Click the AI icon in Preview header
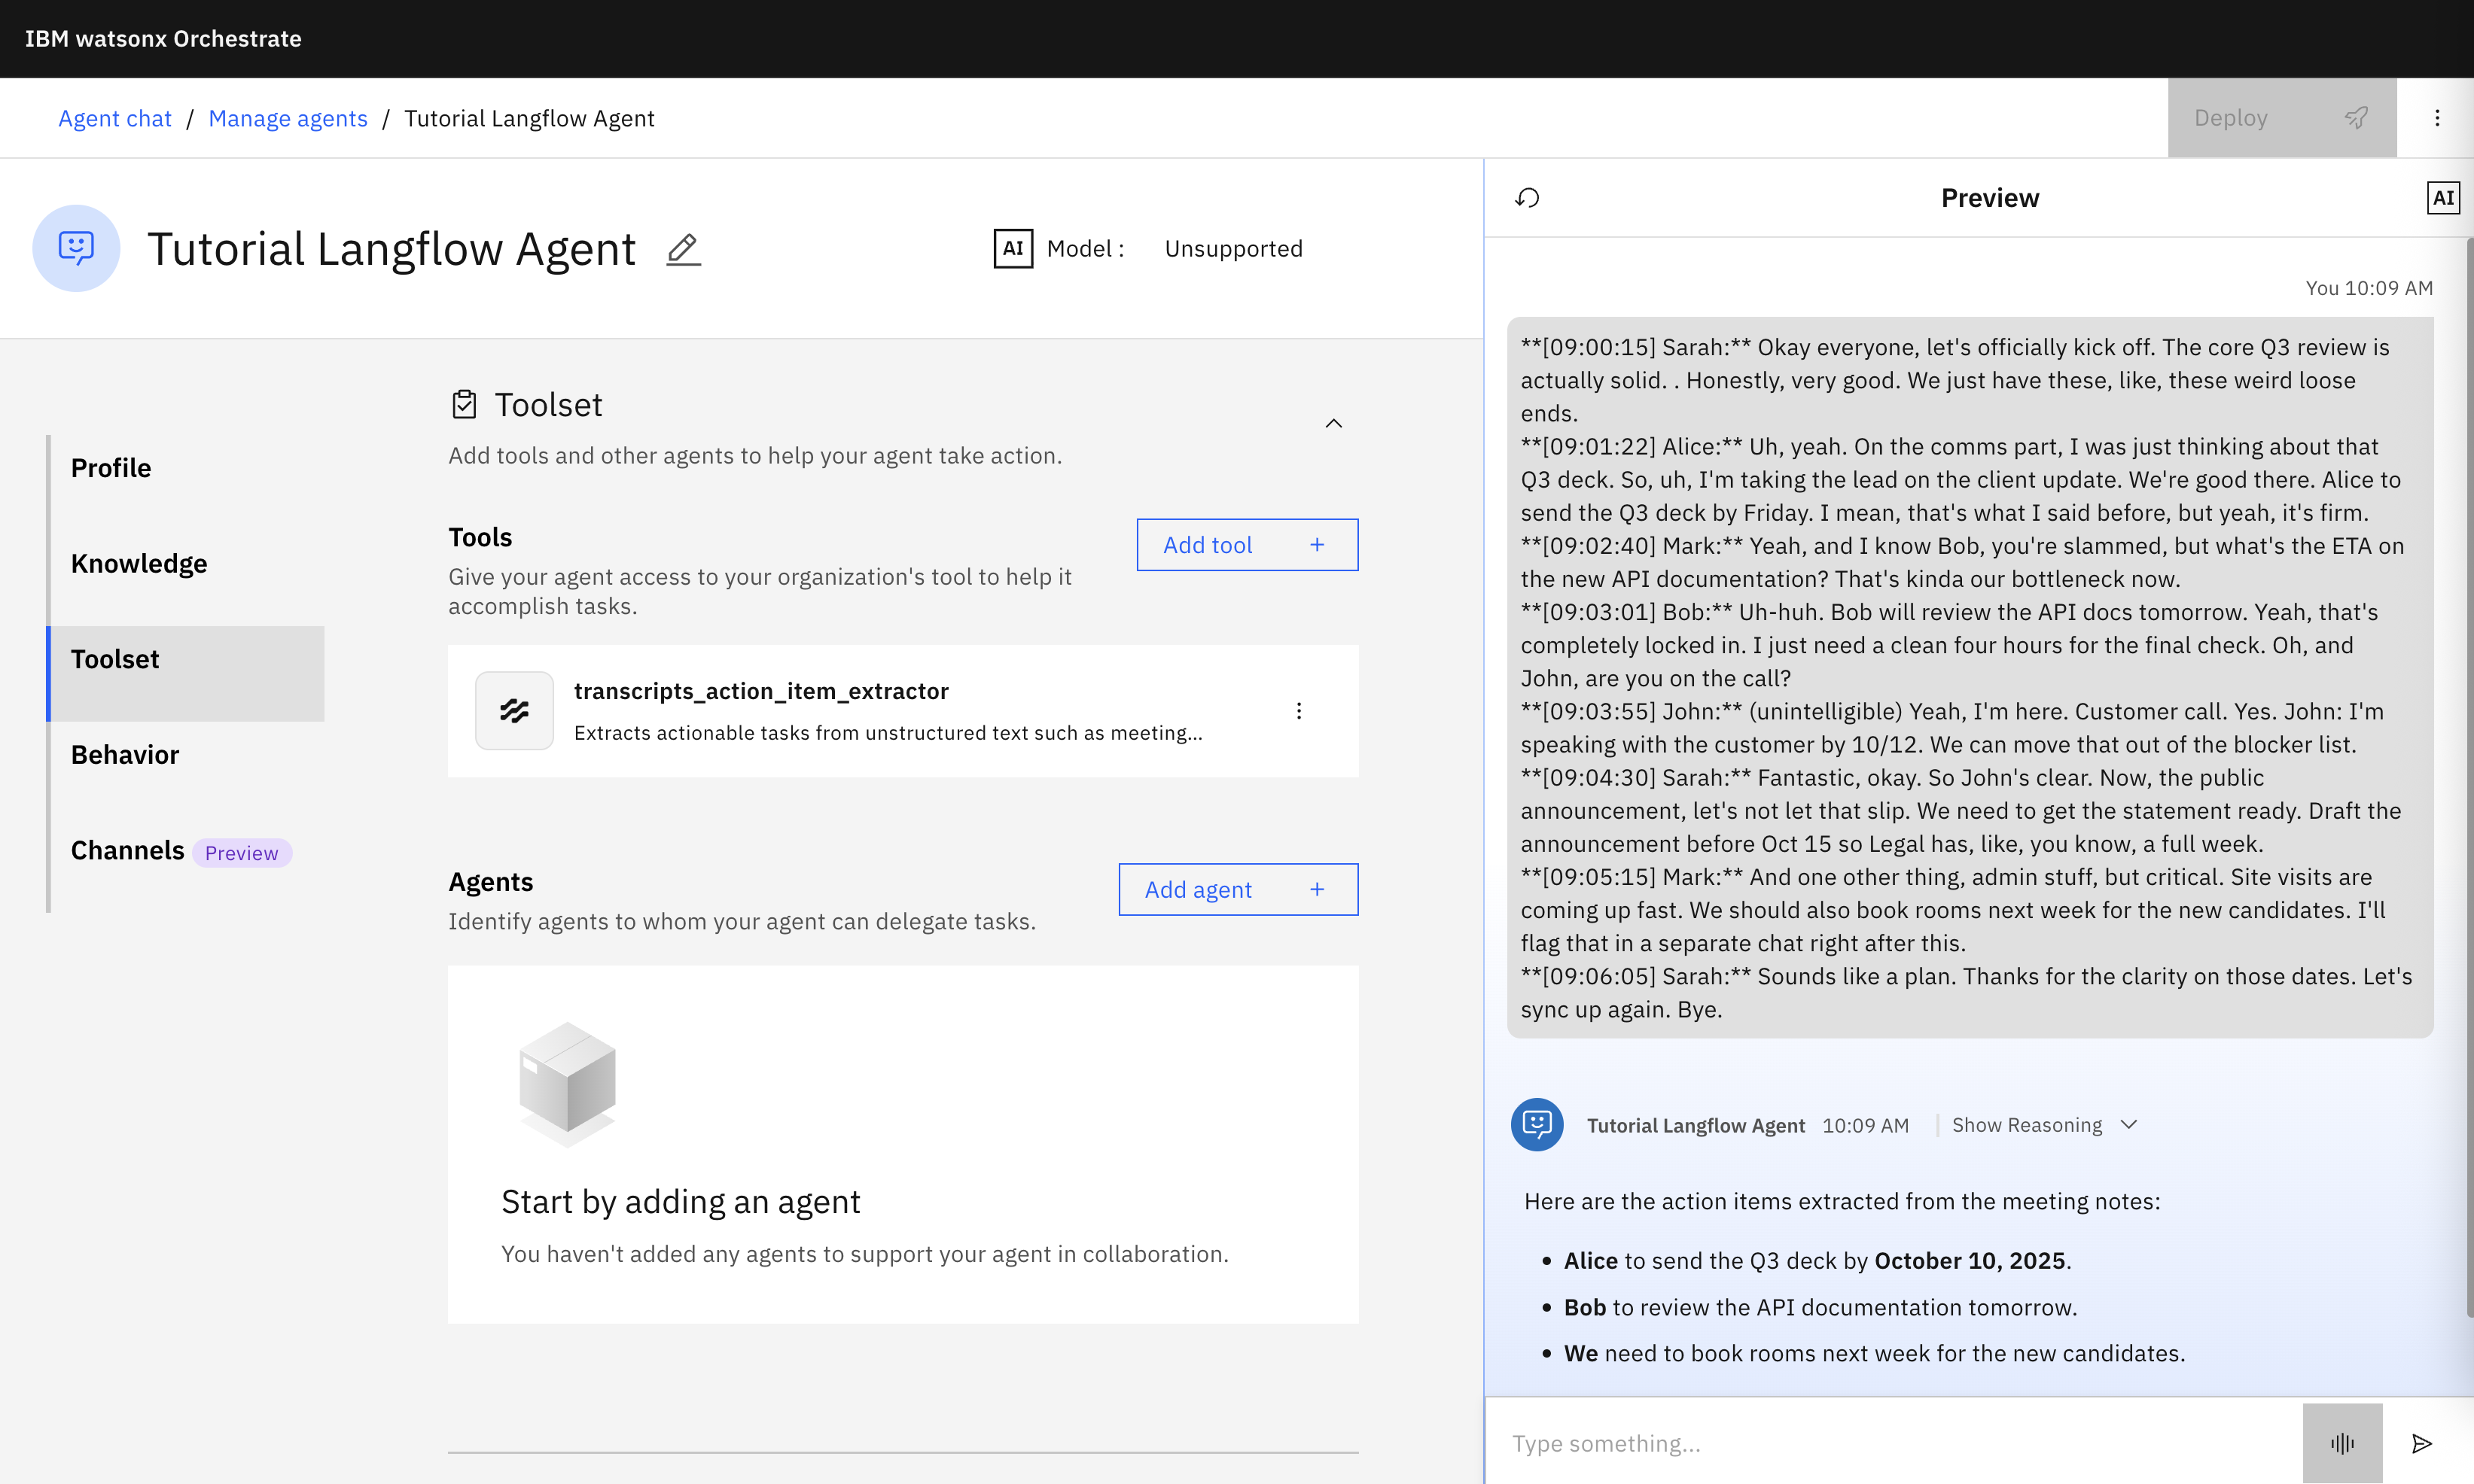2474x1484 pixels. 2442,198
